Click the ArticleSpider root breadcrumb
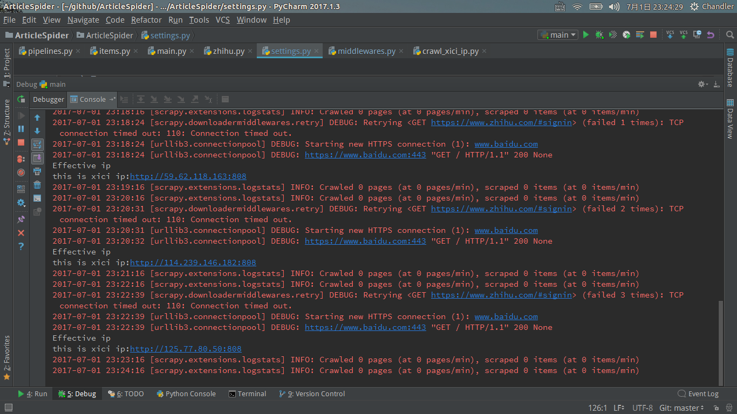 (37, 35)
